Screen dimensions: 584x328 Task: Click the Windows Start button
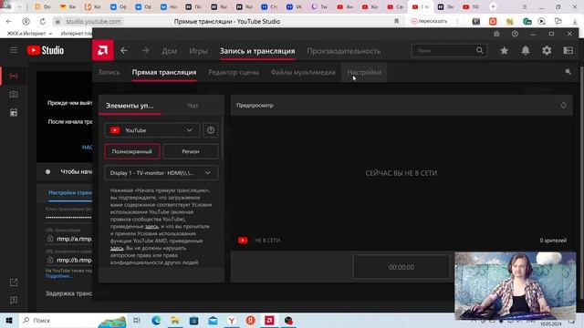9,320
